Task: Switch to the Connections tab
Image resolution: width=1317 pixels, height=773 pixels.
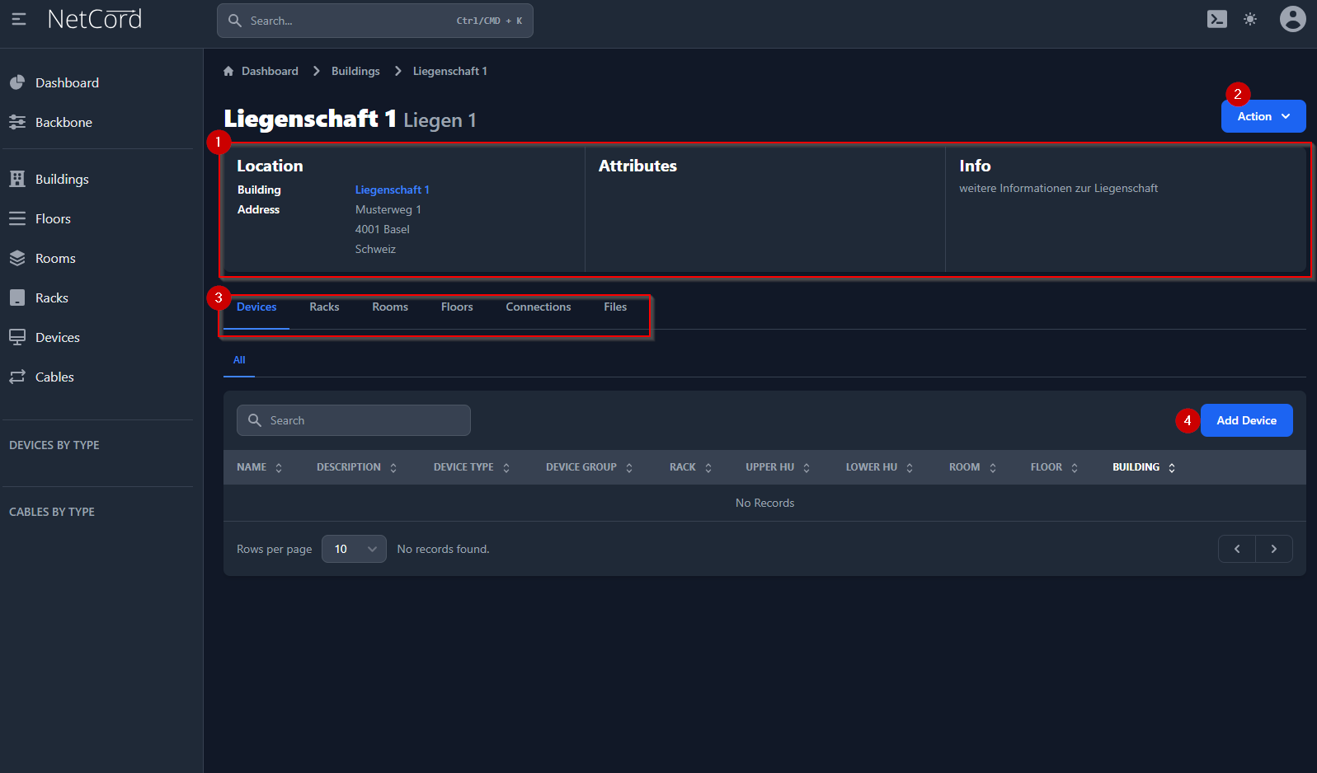Action: tap(538, 307)
